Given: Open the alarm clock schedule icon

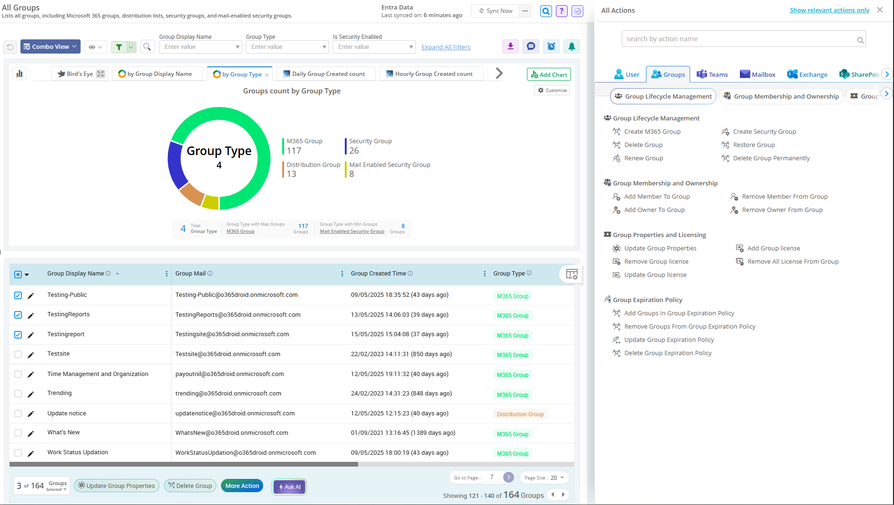Looking at the screenshot, I should [x=551, y=46].
